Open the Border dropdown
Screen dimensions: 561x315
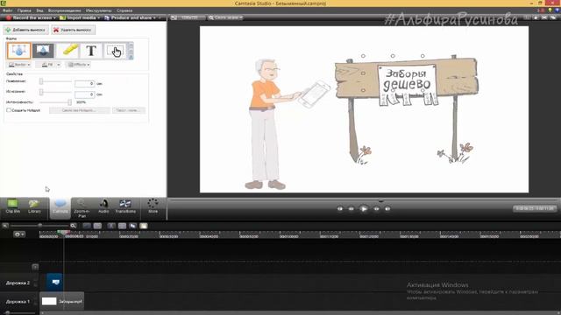(19, 65)
